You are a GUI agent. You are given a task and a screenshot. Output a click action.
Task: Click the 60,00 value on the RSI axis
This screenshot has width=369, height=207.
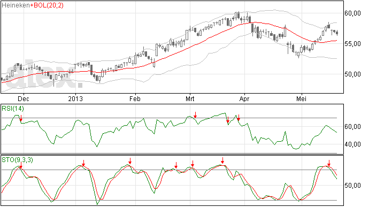pos(352,127)
